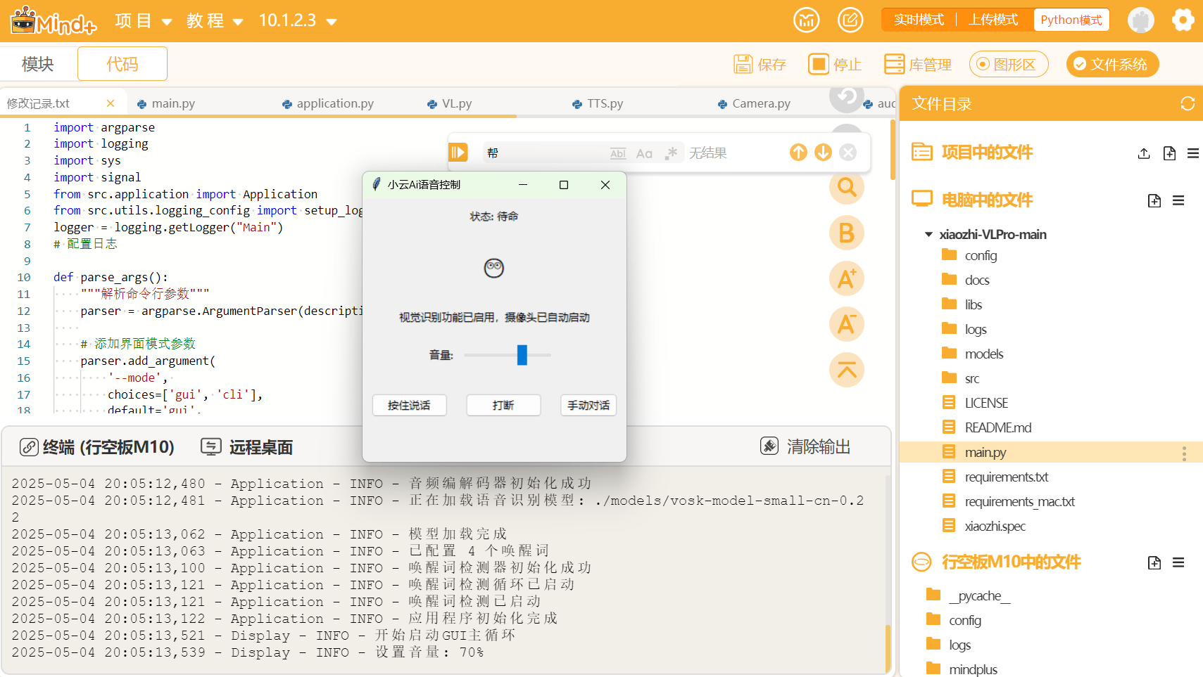Jump to previous search match arrow

(x=798, y=153)
